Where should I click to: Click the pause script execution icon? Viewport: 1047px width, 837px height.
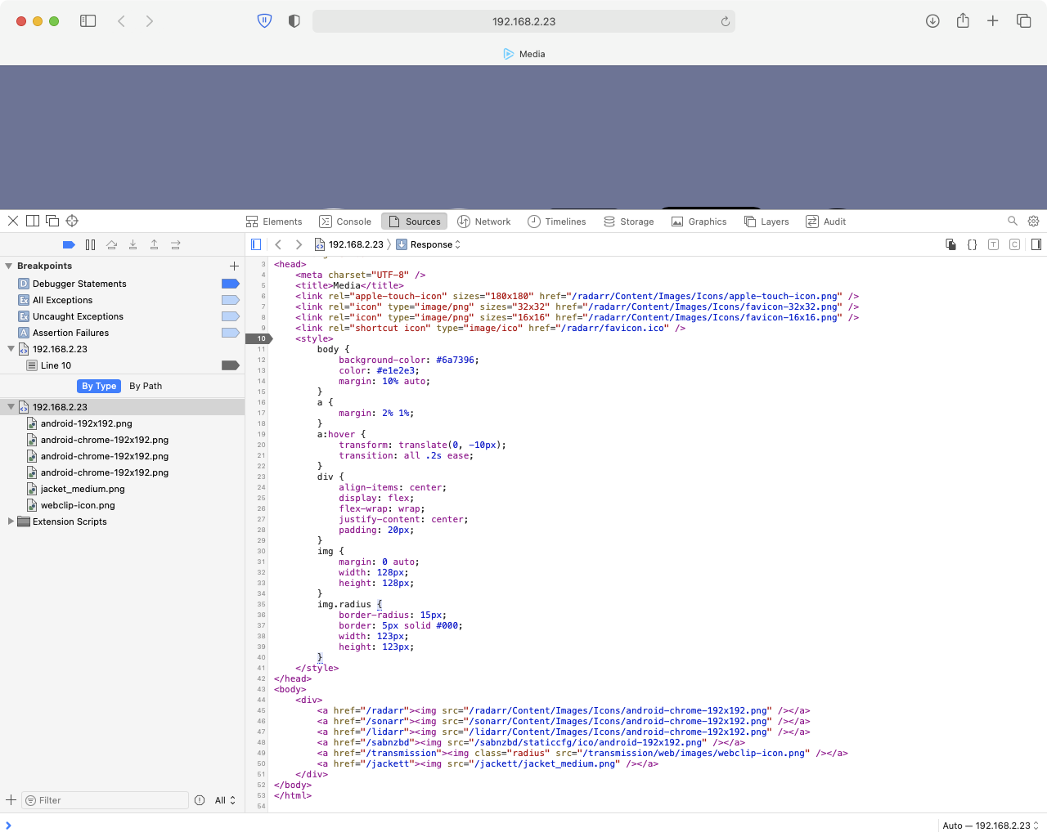pyautogui.click(x=90, y=244)
